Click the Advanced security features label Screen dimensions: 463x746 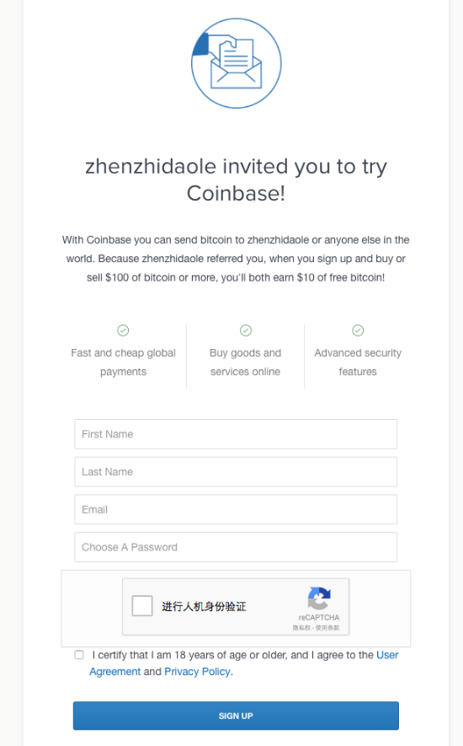click(358, 362)
